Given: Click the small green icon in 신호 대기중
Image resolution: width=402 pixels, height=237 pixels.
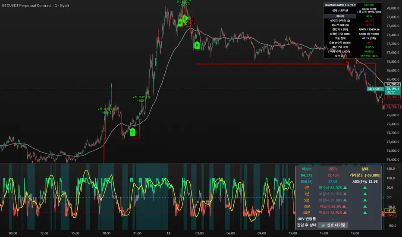Looking at the screenshot, I should pos(323,225).
